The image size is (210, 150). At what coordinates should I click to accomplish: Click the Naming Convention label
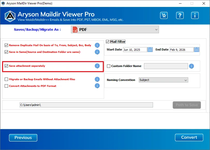[x=121, y=80]
